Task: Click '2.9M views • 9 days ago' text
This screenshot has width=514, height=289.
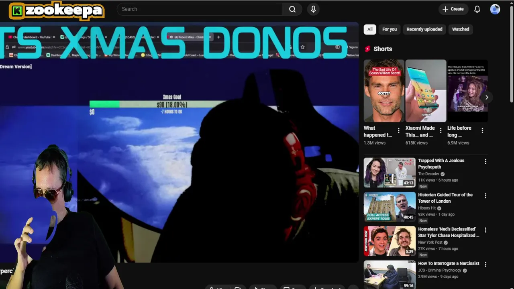Action: point(438,277)
